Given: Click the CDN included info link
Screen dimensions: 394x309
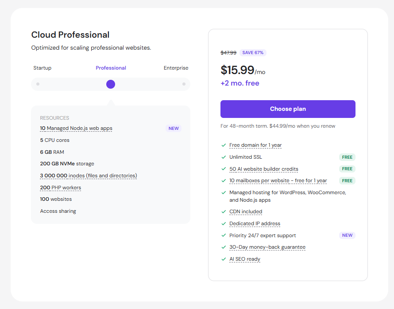Looking at the screenshot, I should tap(246, 211).
